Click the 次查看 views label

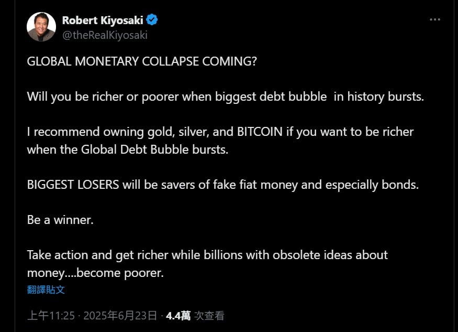point(209,316)
